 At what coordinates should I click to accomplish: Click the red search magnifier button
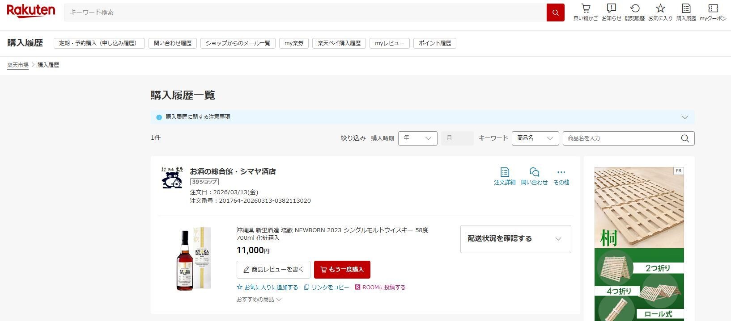(x=555, y=13)
